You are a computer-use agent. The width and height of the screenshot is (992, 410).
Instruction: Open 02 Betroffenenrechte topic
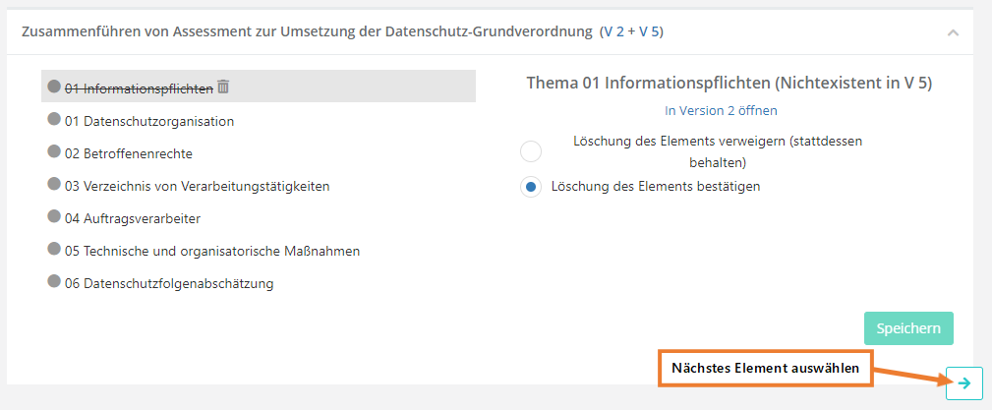(x=129, y=153)
